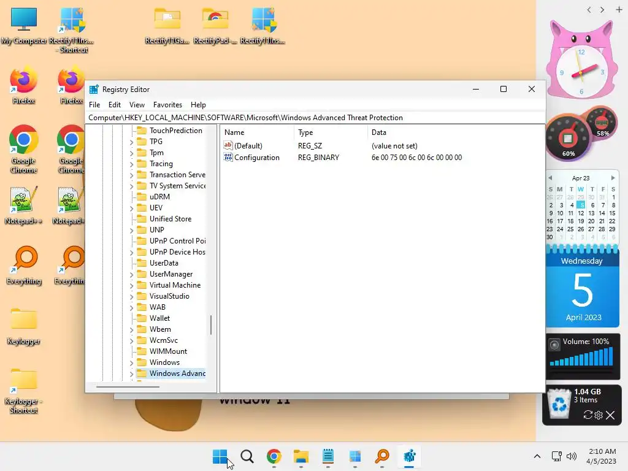
Task: Select the RectifyPad folder desktop icon
Action: (215, 26)
